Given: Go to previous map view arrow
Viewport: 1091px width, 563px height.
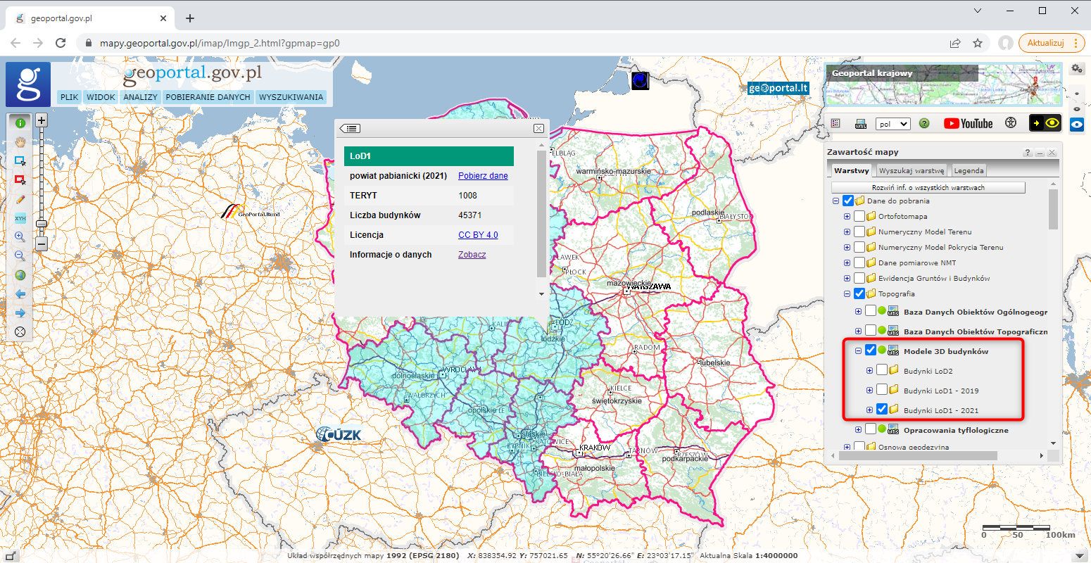Looking at the screenshot, I should [x=20, y=293].
